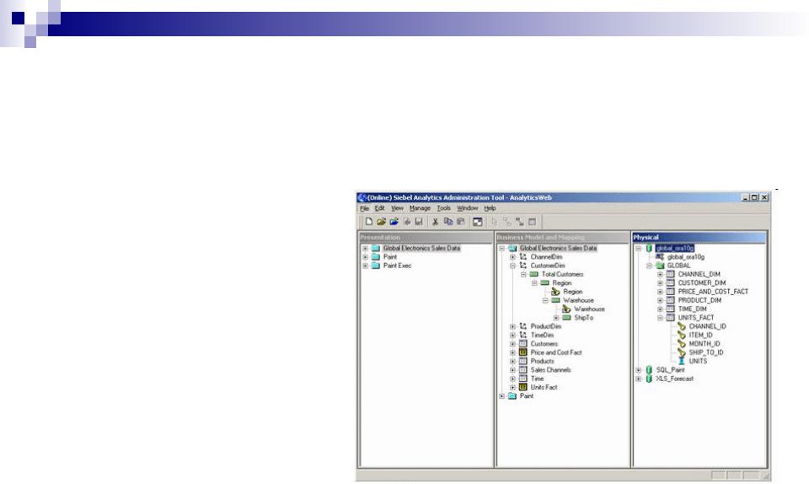The width and height of the screenshot is (809, 484).
Task: Select the Customers logical table
Action: (544, 344)
